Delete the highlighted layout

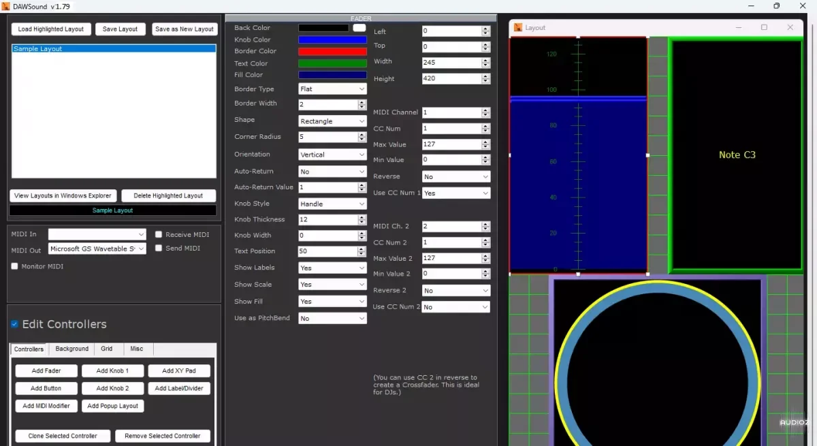[168, 195]
